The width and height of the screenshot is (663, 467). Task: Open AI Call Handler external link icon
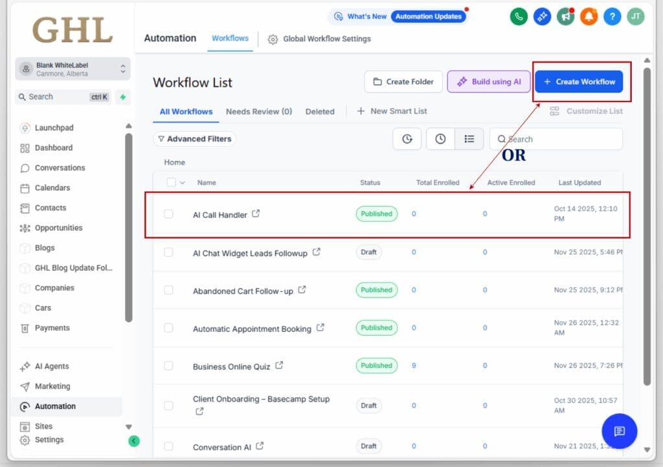(256, 213)
